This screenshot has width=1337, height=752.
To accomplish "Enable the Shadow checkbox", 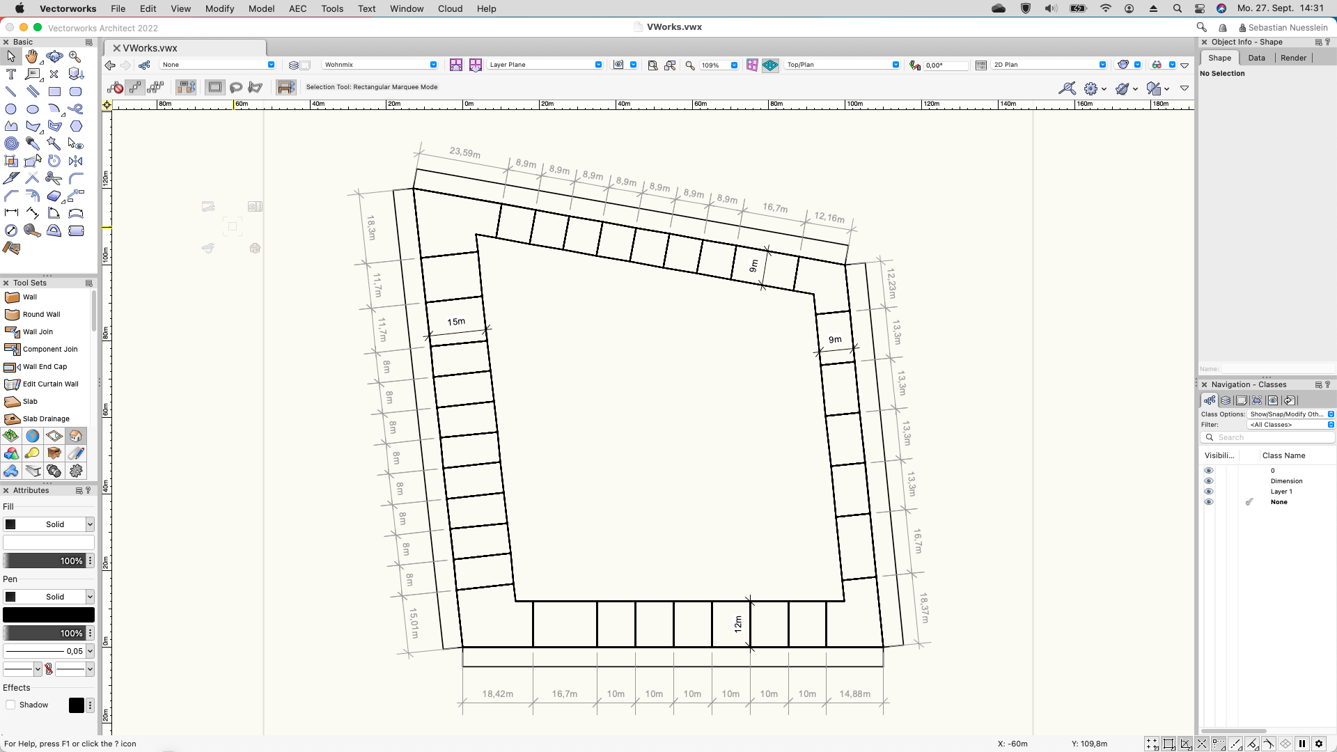I will 10,705.
